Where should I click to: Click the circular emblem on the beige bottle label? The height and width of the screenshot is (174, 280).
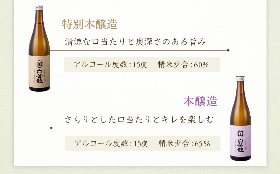[39, 64]
